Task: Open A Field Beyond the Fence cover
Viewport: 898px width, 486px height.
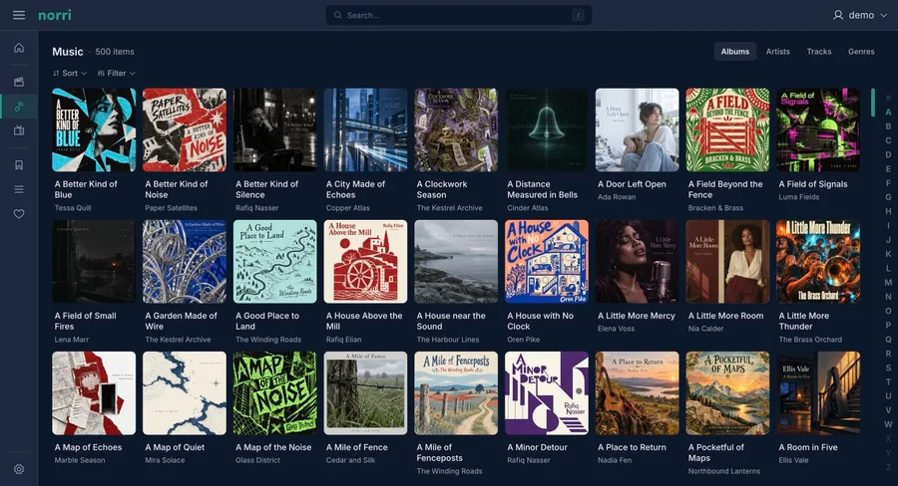Action: [x=727, y=129]
